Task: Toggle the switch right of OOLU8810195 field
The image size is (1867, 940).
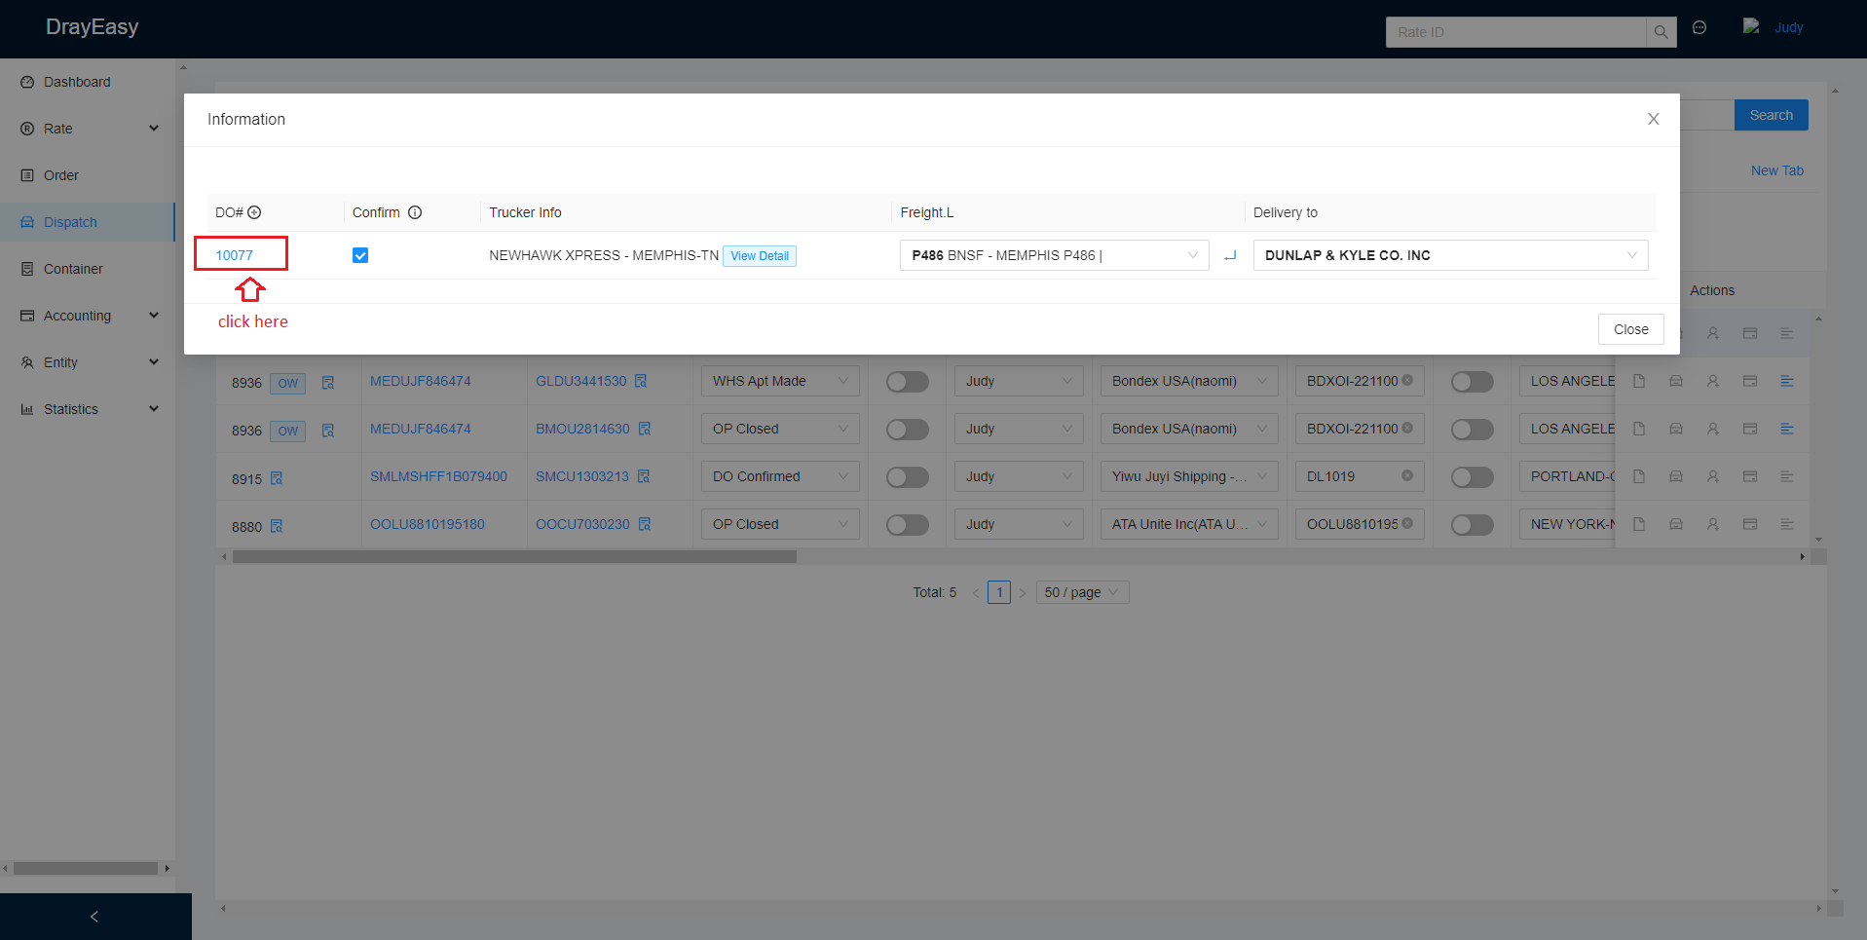Action: coord(1472,525)
